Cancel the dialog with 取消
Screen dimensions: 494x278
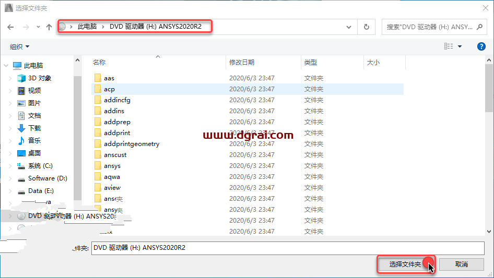tap(461, 264)
